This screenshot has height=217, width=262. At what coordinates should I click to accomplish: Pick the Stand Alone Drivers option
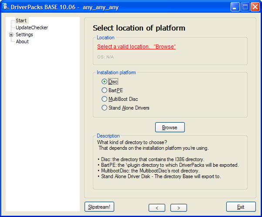104,108
